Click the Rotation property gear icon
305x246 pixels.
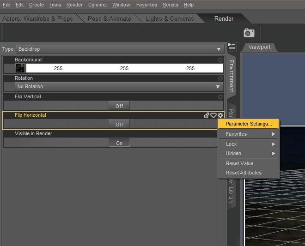tap(220, 78)
